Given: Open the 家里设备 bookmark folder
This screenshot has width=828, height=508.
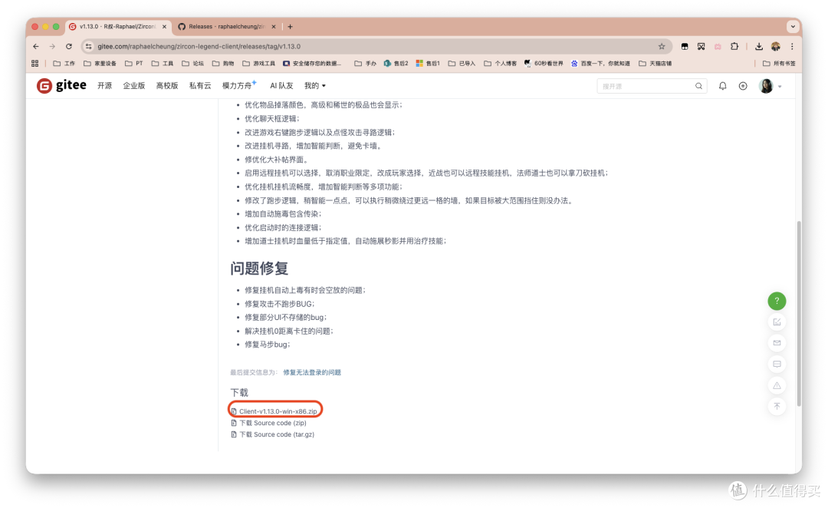Looking at the screenshot, I should [x=100, y=64].
